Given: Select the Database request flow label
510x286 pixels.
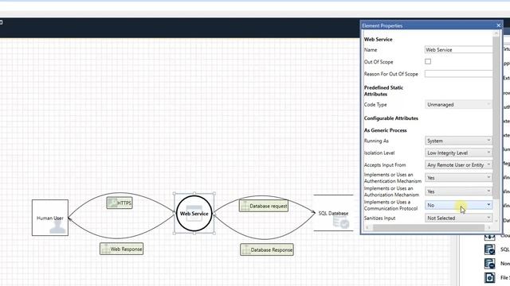Looking at the screenshot, I should [x=264, y=206].
